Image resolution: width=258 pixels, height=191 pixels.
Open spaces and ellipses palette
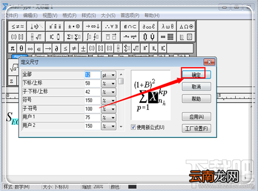point(36,26)
